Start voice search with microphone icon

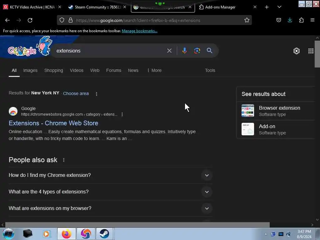click(184, 51)
